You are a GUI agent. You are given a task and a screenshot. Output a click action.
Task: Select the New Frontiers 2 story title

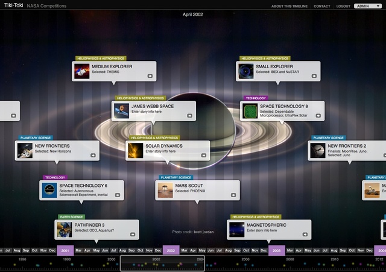click(x=347, y=146)
